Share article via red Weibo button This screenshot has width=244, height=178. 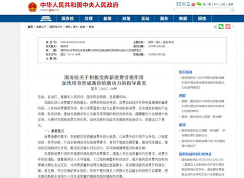tap(228, 27)
